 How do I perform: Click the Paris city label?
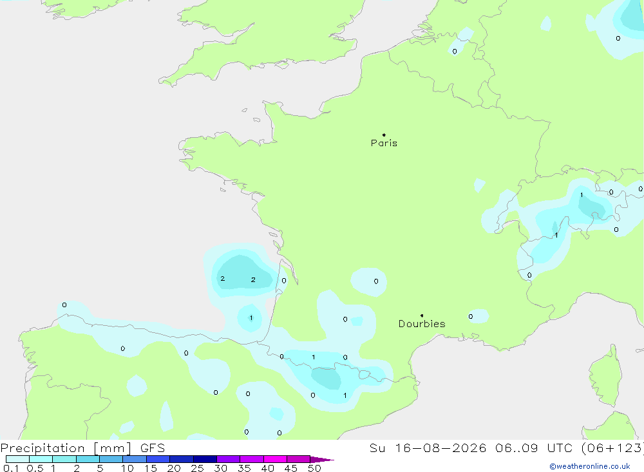(384, 143)
